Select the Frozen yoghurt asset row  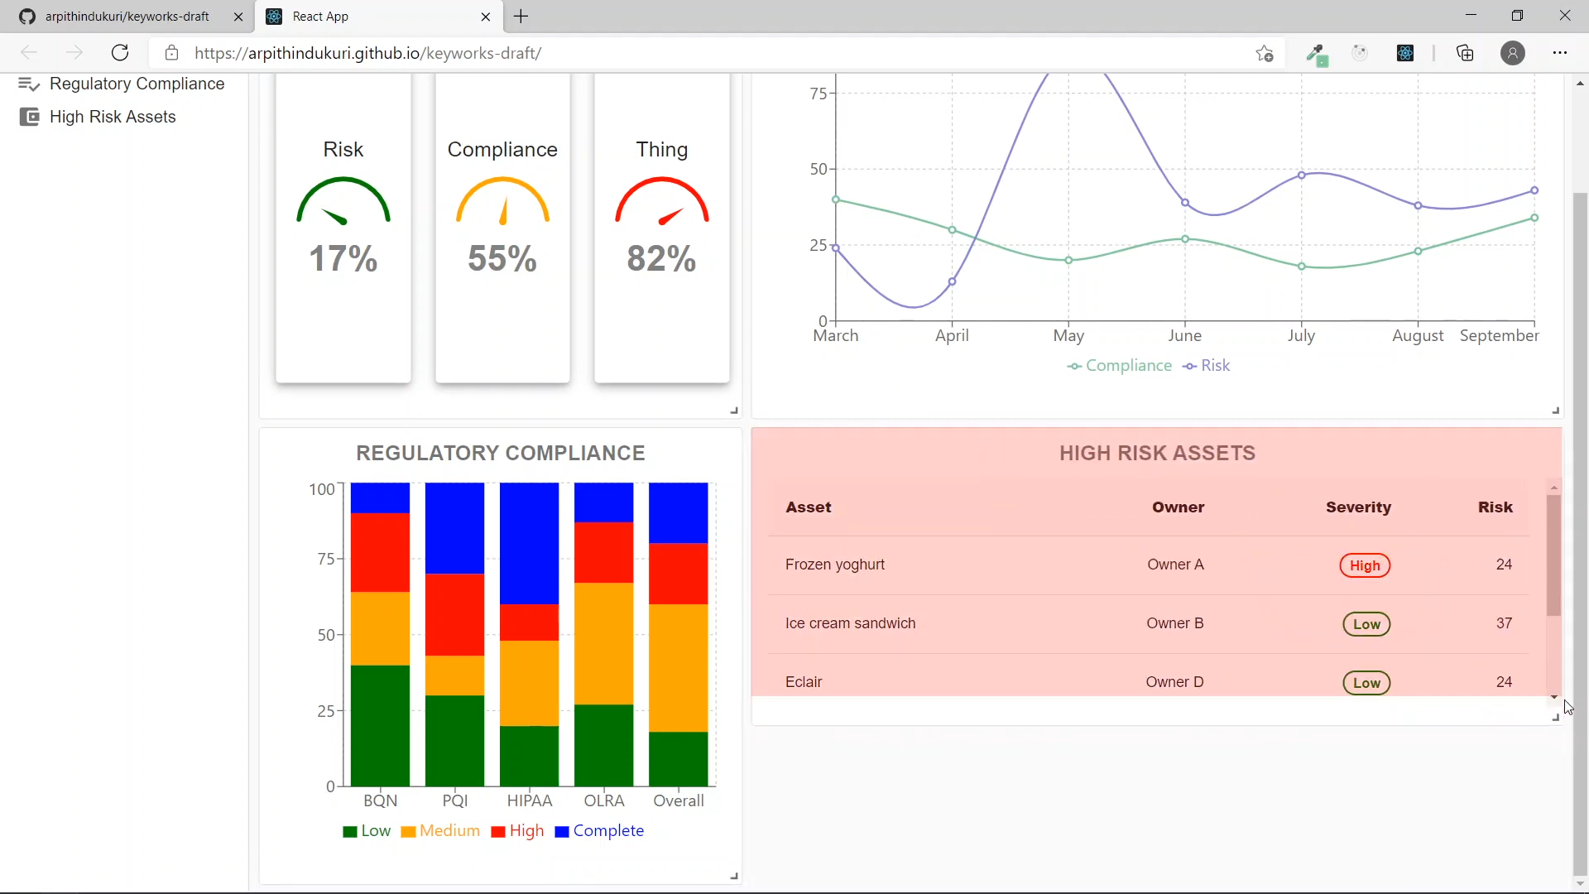click(x=1149, y=565)
